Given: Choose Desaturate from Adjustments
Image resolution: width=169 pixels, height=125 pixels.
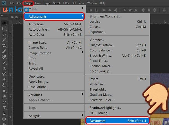Looking at the screenshot, I should (117, 121).
